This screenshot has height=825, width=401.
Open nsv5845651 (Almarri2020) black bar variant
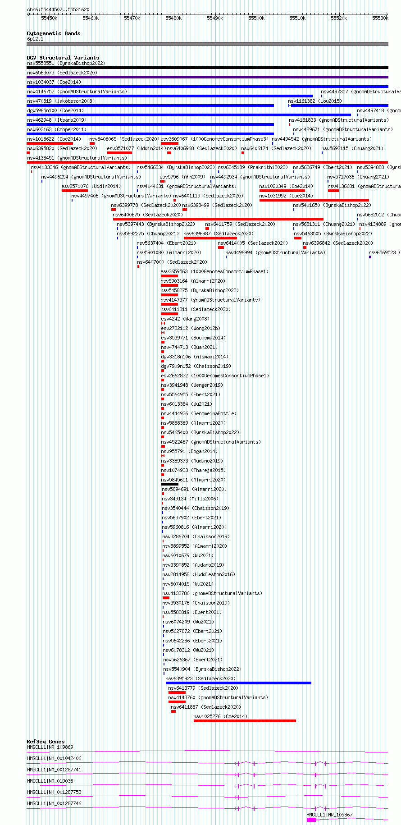coord(170,484)
